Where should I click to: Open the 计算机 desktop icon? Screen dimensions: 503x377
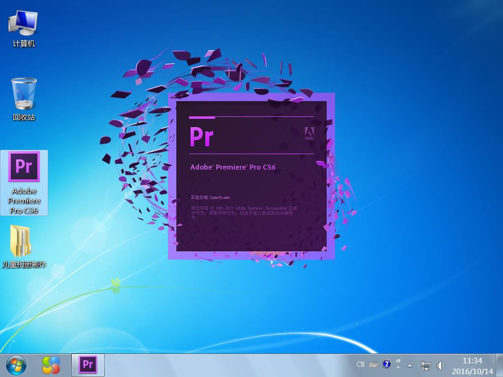24,29
